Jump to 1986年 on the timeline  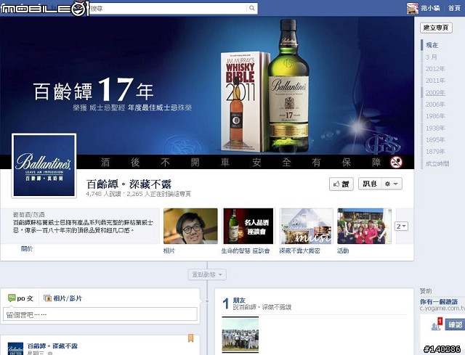pos(435,116)
